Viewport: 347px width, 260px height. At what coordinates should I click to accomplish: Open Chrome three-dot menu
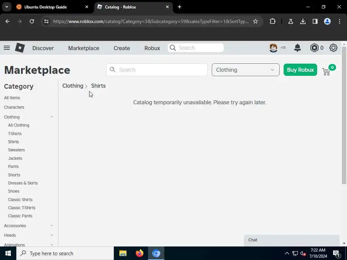340,21
